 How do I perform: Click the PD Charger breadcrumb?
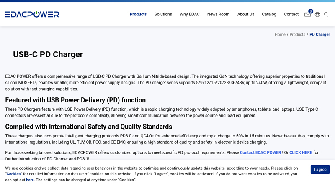(x=320, y=35)
